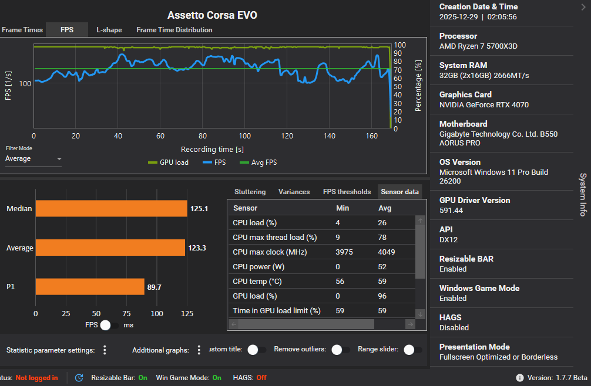
Task: Click the refresh icon in status bar
Action: (x=79, y=378)
